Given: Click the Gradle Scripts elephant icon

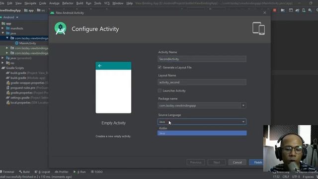Looking at the screenshot, I should pyautogui.click(x=3, y=68).
